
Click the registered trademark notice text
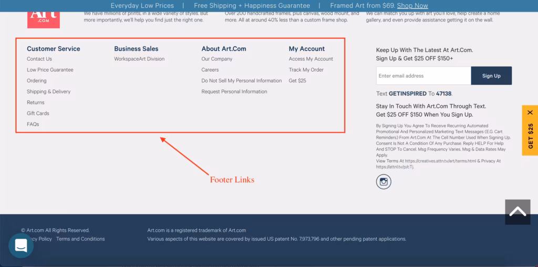196,230
